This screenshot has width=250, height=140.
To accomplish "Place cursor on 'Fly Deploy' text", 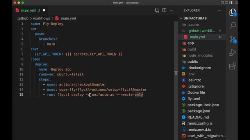I will coord(53,24).
